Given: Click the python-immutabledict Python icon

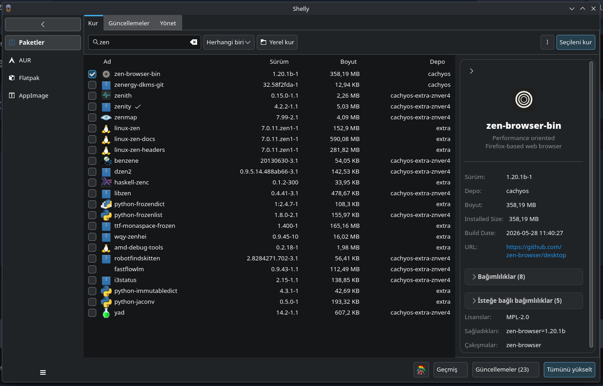Looking at the screenshot, I should 106,291.
